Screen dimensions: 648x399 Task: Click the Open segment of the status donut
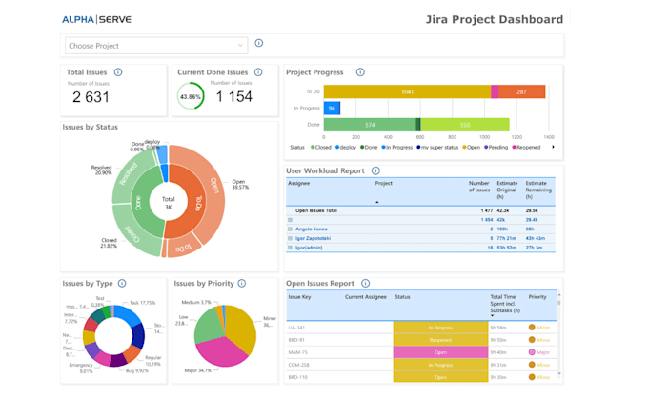coord(209,188)
